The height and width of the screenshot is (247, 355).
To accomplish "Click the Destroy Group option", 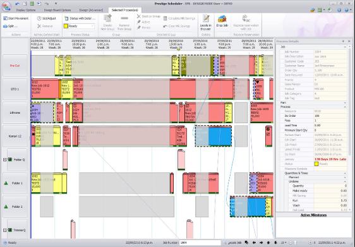I will (148, 16).
